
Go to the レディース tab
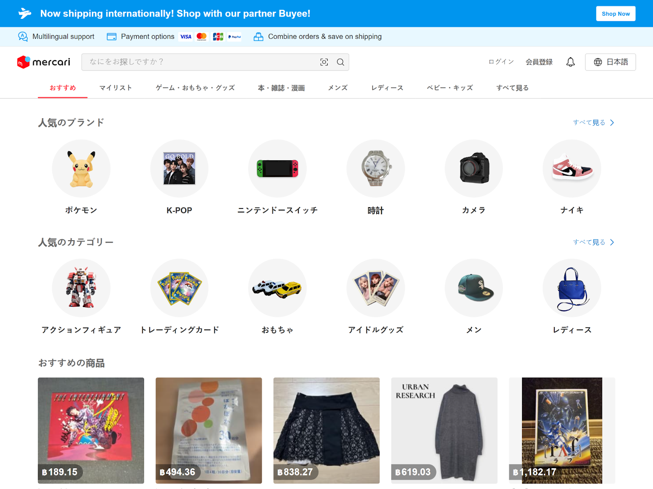pos(387,88)
